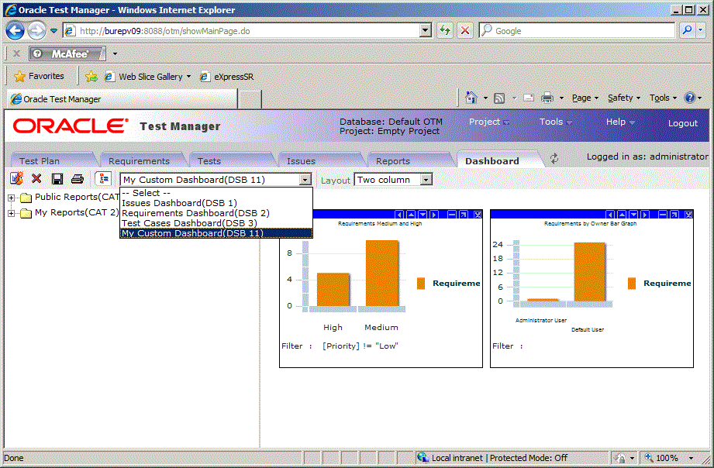Expand the My Reports(CAT 2) folder
The height and width of the screenshot is (468, 714).
(x=11, y=213)
